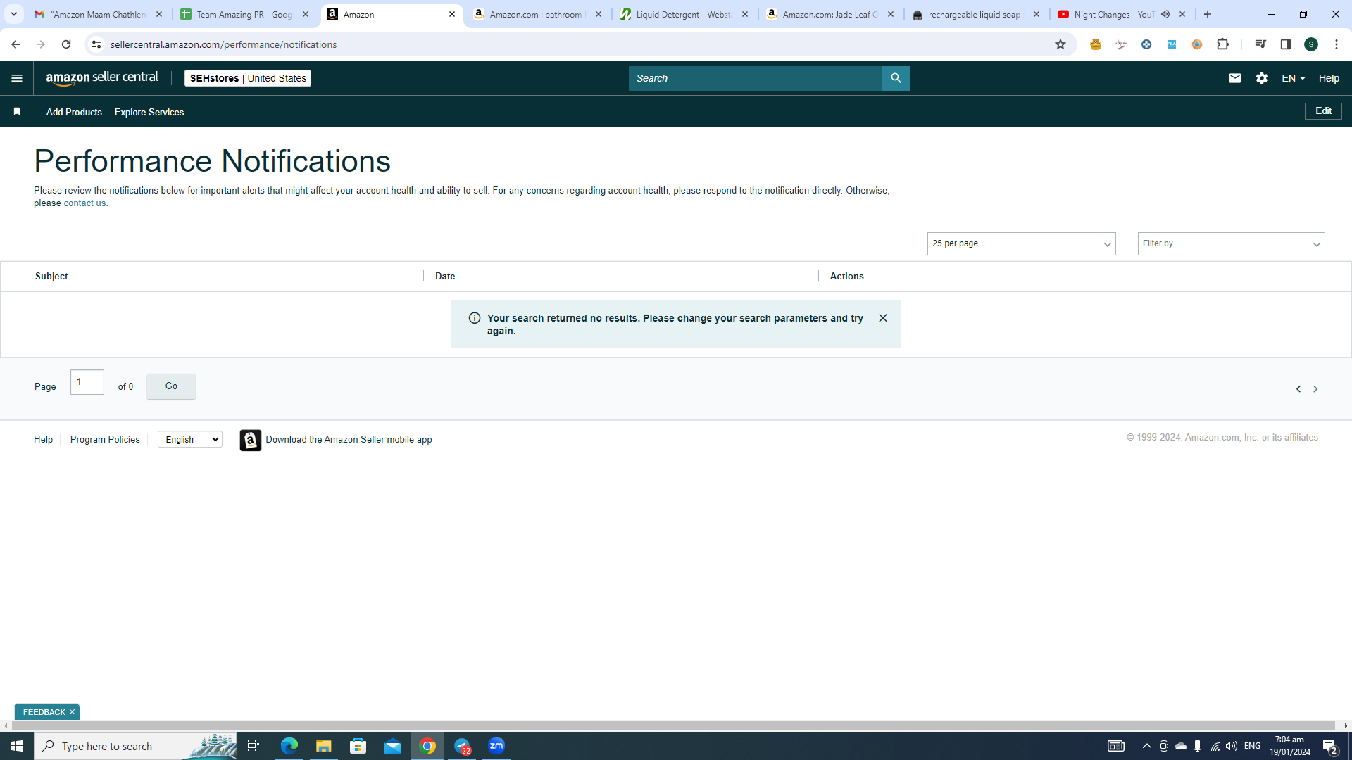Click the Seller Central search field
1352x760 pixels.
755,78
